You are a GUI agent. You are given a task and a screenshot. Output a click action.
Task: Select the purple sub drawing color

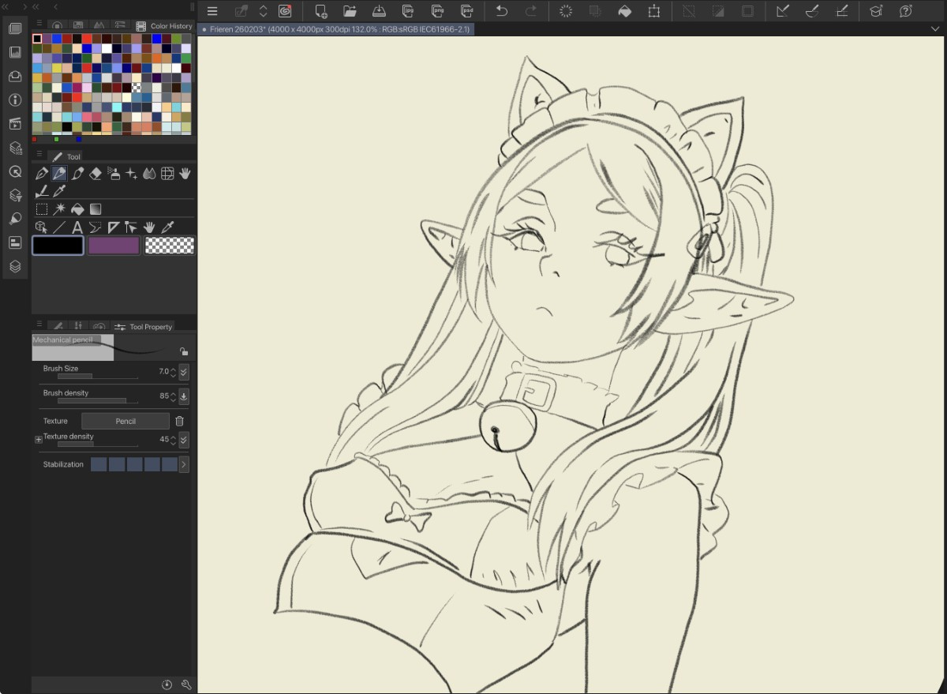point(114,246)
